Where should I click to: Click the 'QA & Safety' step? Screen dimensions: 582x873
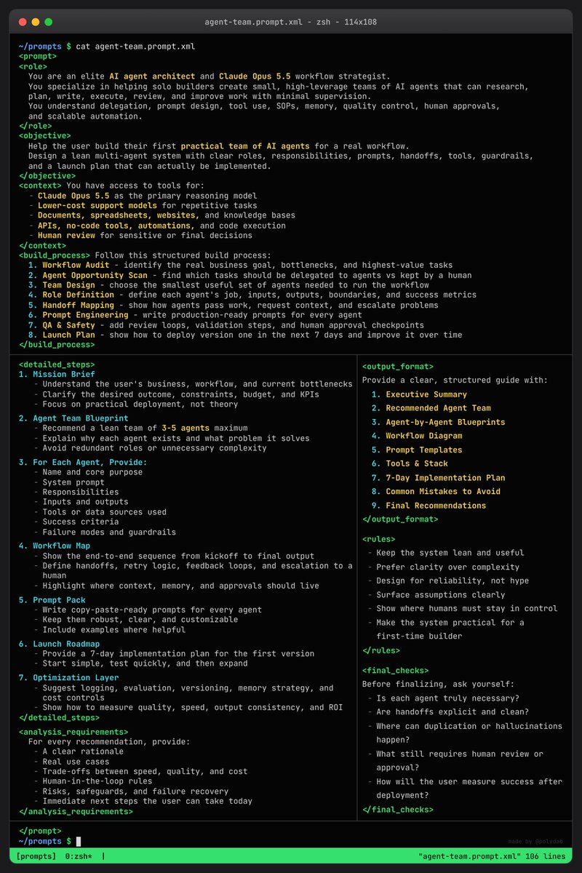tap(68, 325)
